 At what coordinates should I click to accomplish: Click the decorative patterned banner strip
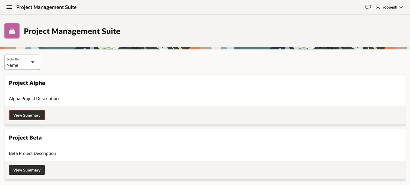pyautogui.click(x=205, y=48)
